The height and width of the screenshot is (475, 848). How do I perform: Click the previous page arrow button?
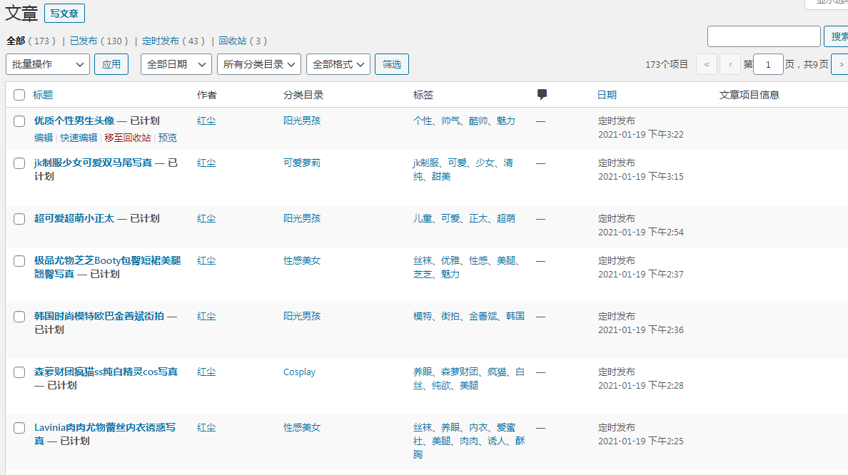tap(730, 64)
